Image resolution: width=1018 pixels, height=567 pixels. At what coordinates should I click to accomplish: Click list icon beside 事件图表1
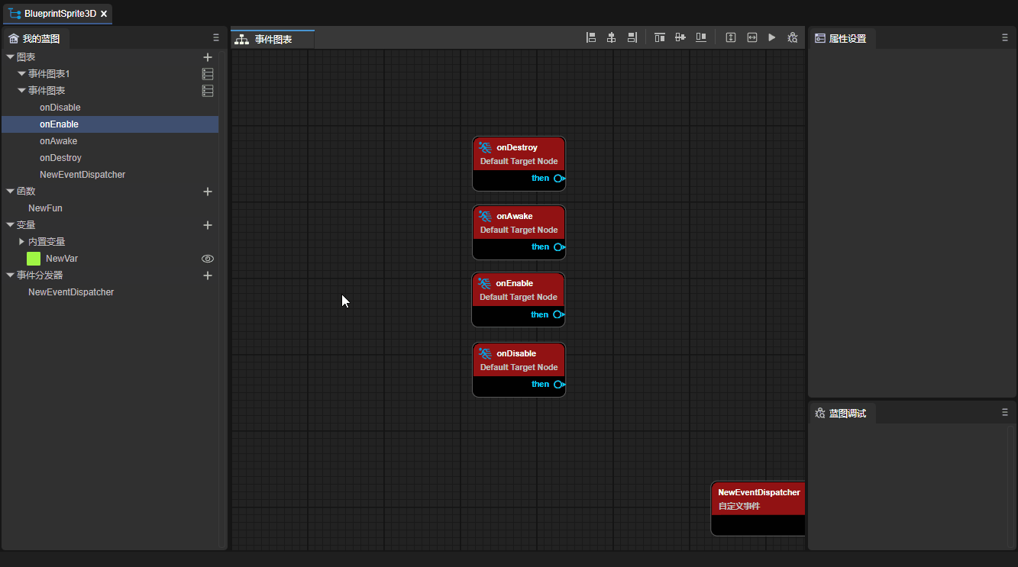tap(208, 74)
